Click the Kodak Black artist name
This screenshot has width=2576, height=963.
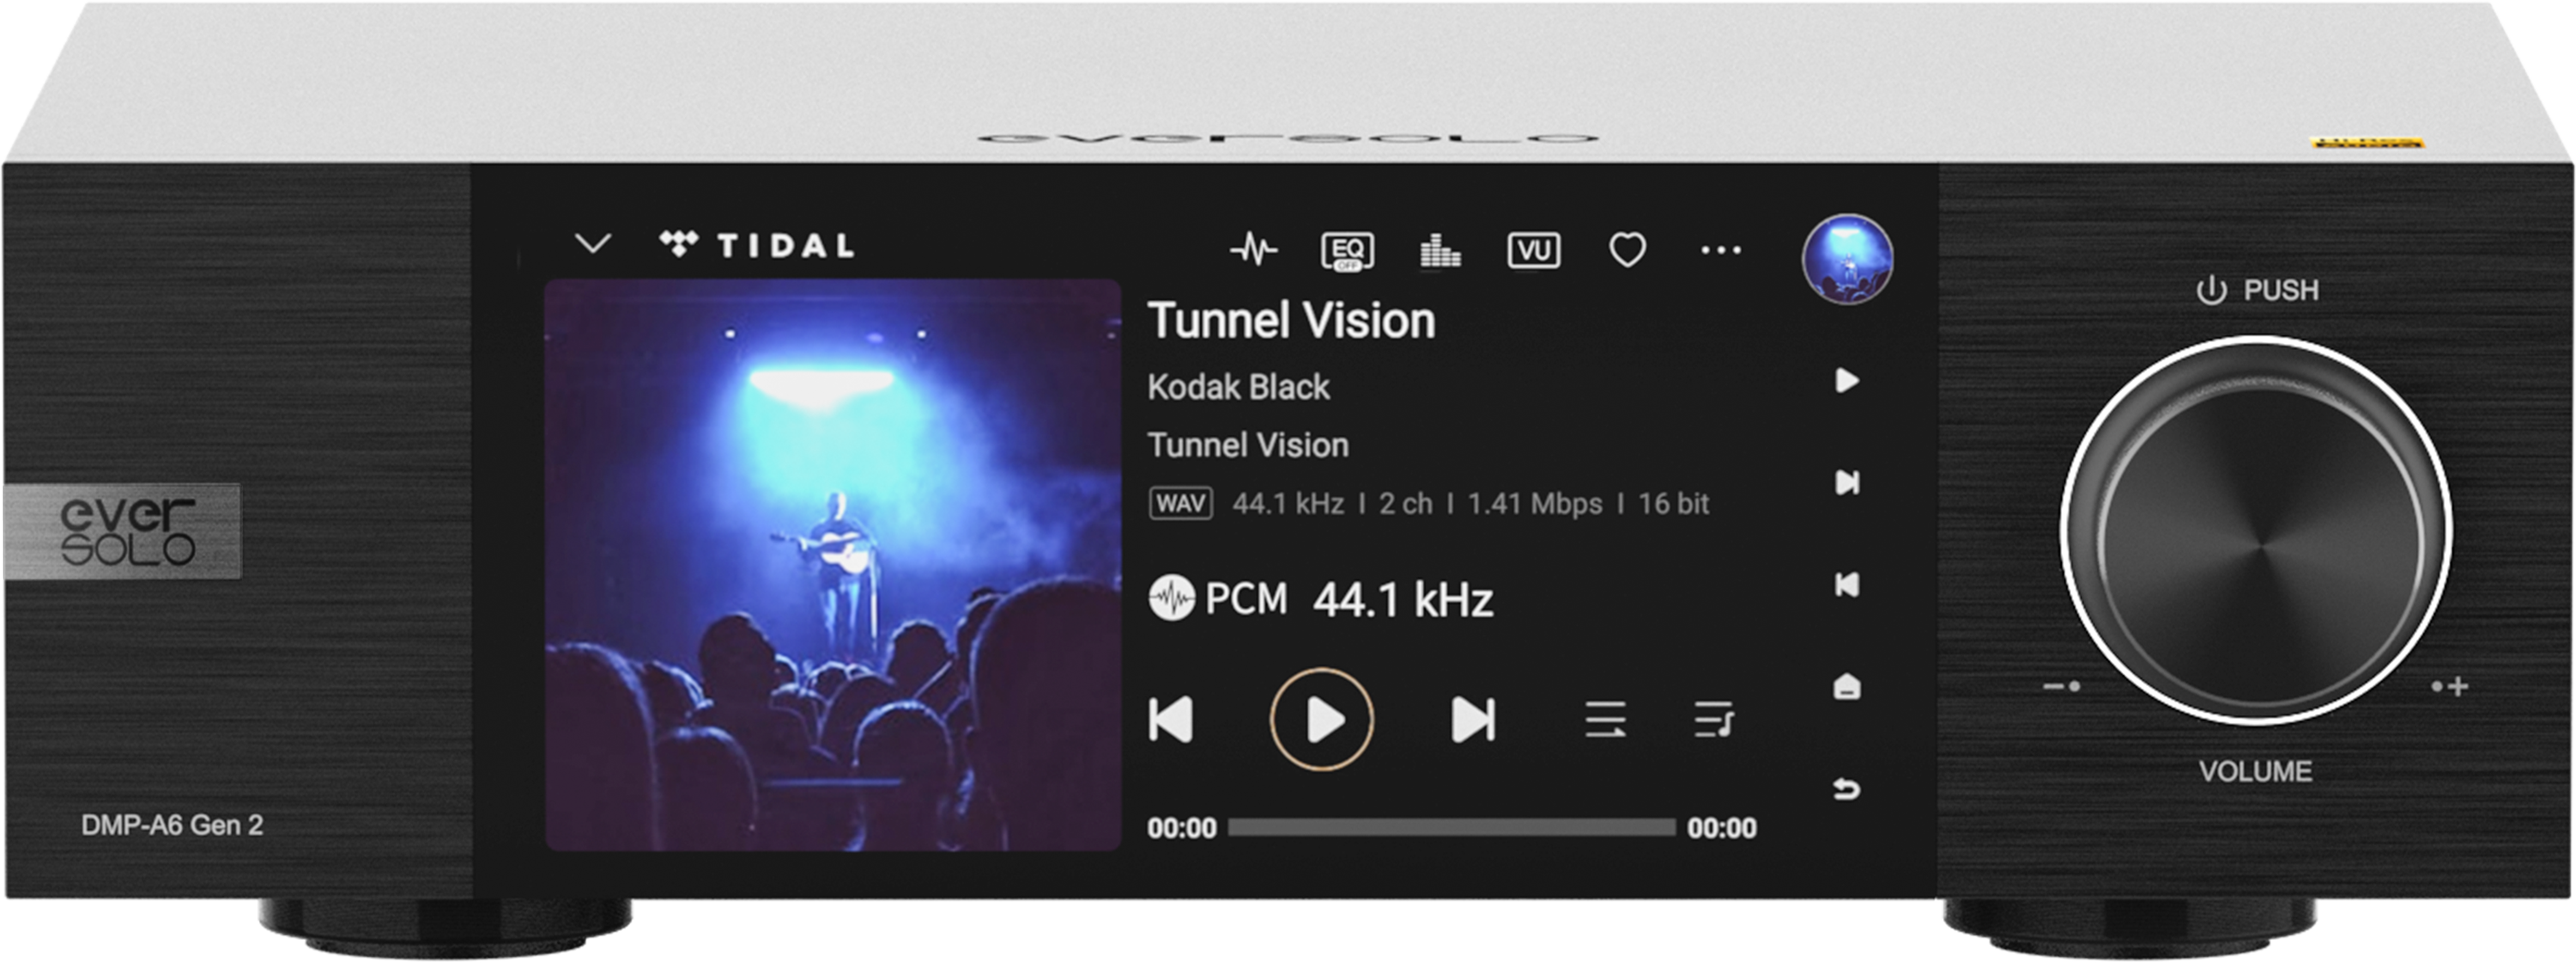coord(1238,387)
